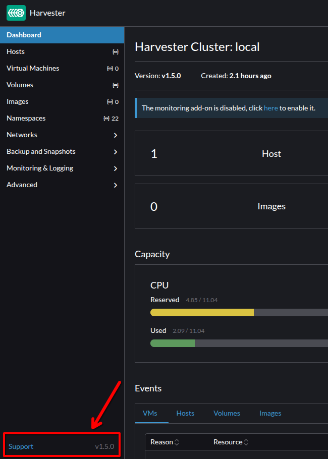Switch to the Hosts events tab
Screen dimensions: 328x459
click(185, 413)
